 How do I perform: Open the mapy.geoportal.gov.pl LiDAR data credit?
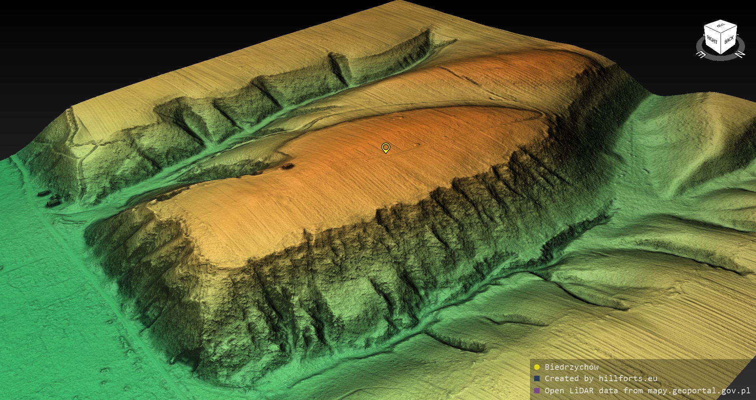(x=647, y=391)
